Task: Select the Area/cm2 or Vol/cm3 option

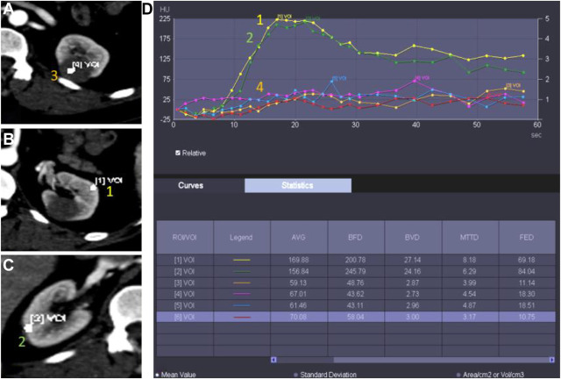Action: click(x=458, y=375)
